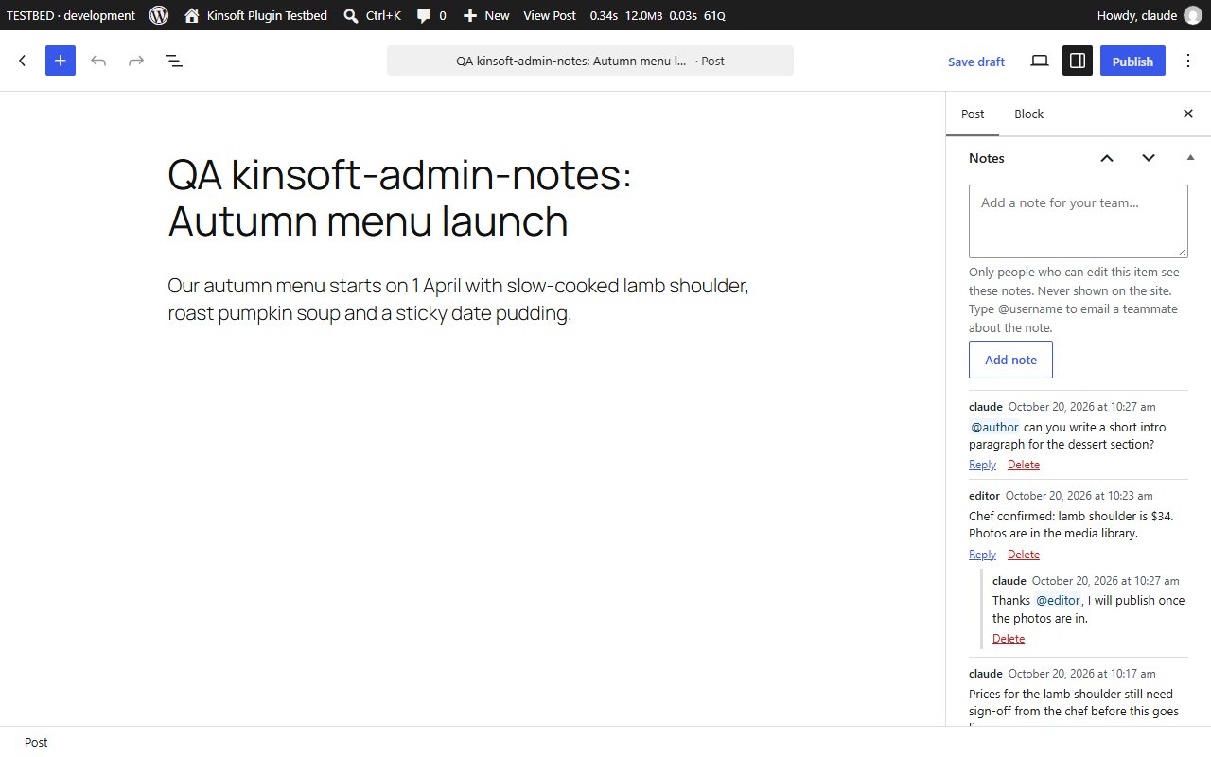The height and width of the screenshot is (757, 1211).
Task: Click the Add note button
Action: (x=1010, y=360)
